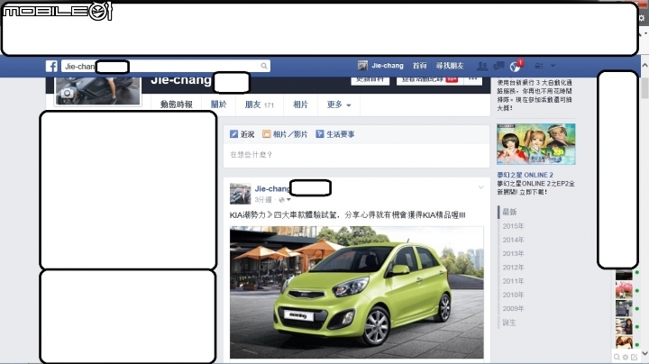649x364 pixels.
Task: Open the green KIA car photo
Action: 356,292
